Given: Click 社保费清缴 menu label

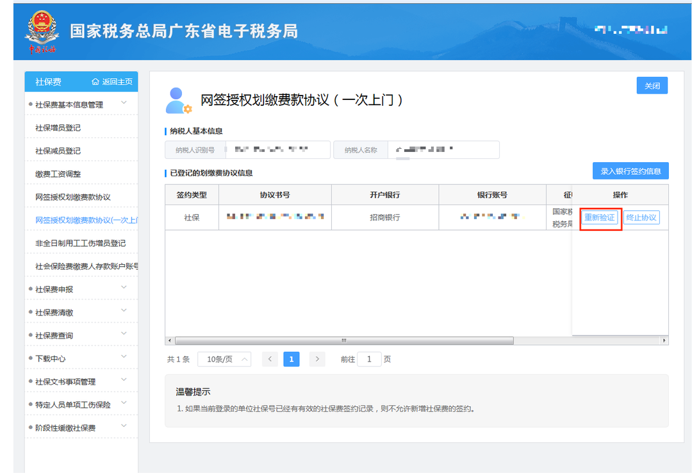Looking at the screenshot, I should click(x=54, y=312).
